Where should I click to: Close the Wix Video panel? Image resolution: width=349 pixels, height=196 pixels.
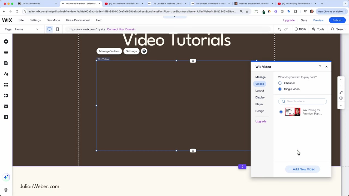[326, 67]
